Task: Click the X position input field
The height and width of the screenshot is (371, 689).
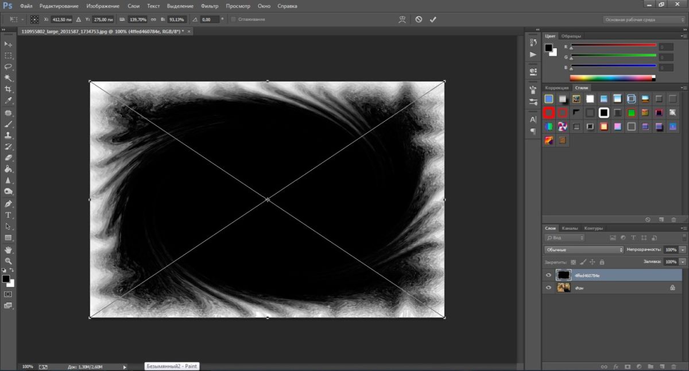Action: pyautogui.click(x=61, y=20)
